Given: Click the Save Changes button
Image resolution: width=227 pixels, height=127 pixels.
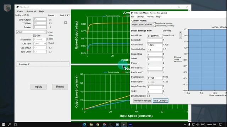Looking at the screenshot, I should [x=161, y=101].
